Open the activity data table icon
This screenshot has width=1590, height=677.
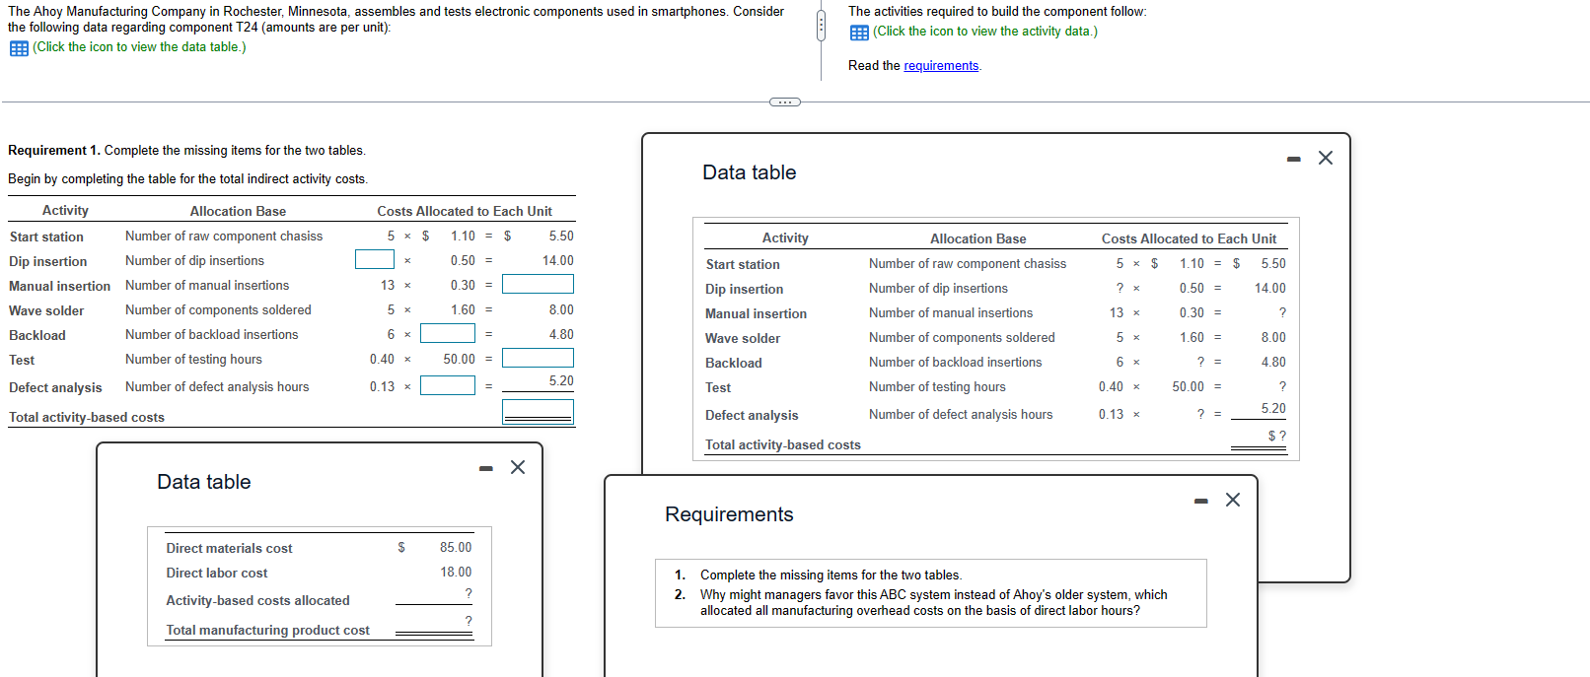[x=859, y=32]
